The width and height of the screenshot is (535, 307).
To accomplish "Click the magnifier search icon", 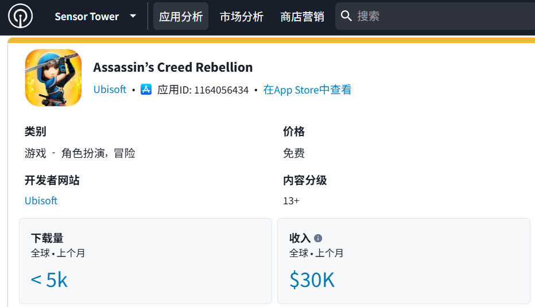I will [x=346, y=16].
